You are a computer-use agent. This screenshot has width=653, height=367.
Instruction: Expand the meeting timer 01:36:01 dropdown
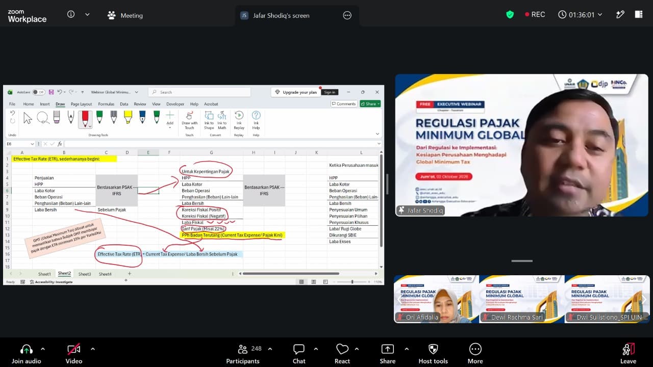600,15
